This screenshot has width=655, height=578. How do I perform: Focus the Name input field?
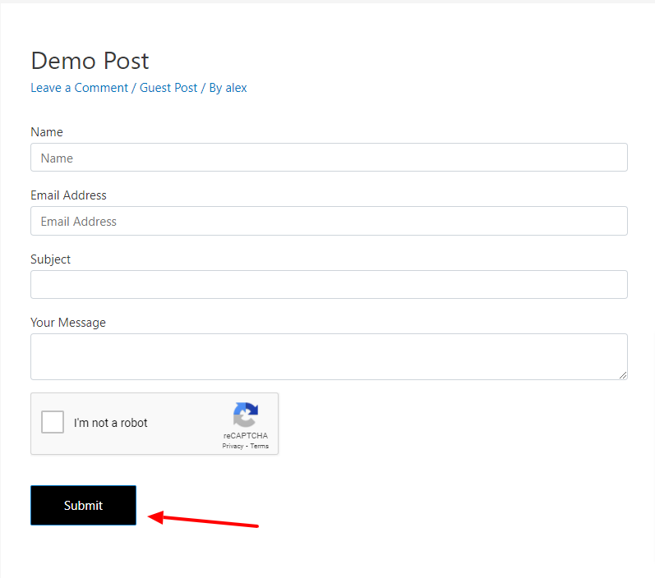pos(329,158)
